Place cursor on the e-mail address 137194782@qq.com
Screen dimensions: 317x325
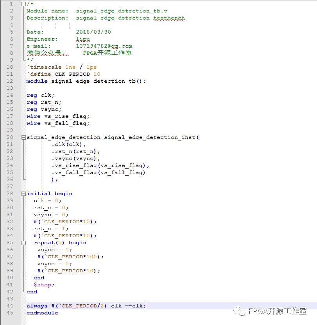coord(104,46)
